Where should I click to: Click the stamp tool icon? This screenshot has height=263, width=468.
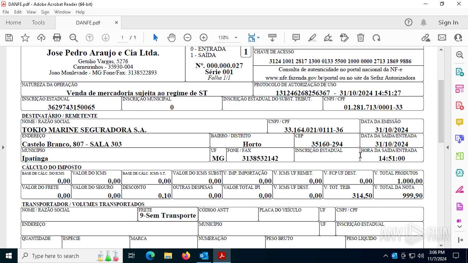344,38
